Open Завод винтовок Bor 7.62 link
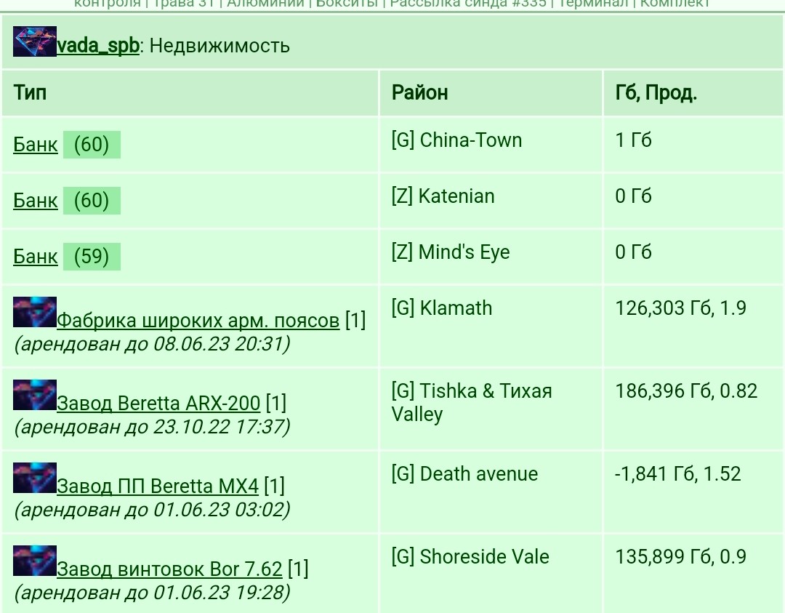The height and width of the screenshot is (613, 785). click(x=169, y=569)
